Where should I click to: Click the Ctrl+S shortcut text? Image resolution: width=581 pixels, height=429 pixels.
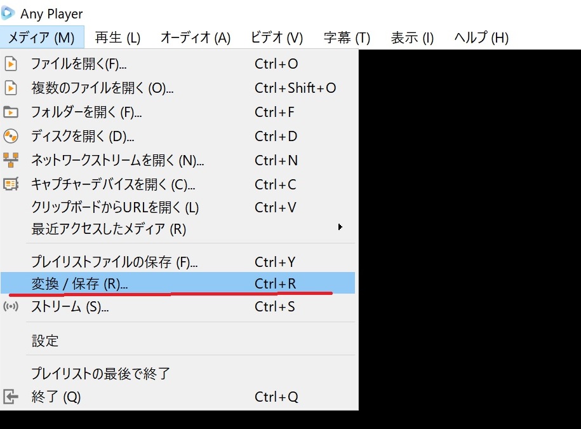coord(275,306)
